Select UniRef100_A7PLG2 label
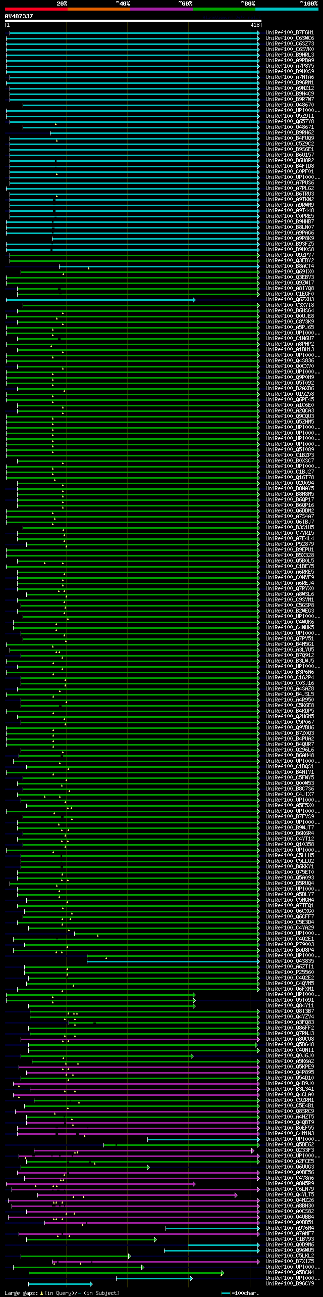 pyautogui.click(x=290, y=189)
